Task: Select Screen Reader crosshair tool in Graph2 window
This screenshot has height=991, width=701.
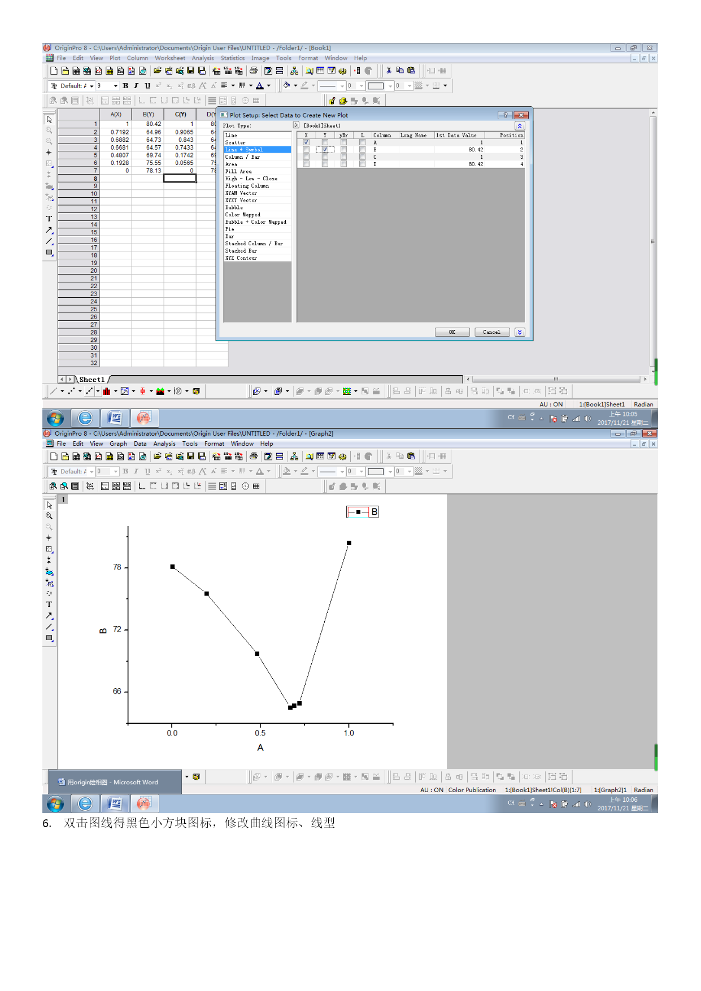Action: (x=49, y=538)
